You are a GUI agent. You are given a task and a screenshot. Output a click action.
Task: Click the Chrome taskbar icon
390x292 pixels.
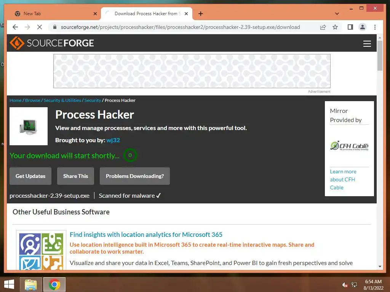(x=54, y=284)
